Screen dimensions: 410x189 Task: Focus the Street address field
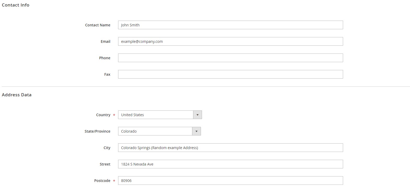230,164
